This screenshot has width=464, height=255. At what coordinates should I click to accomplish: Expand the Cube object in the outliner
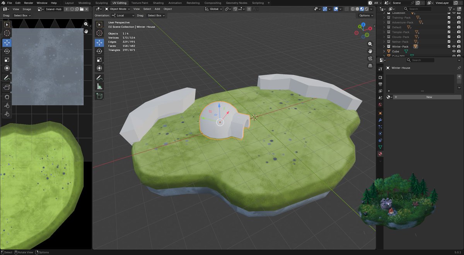384,51
